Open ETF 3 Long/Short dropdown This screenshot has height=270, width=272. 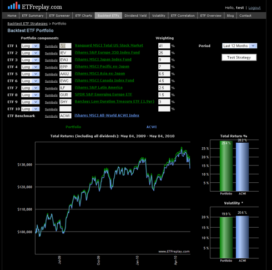(x=31, y=60)
